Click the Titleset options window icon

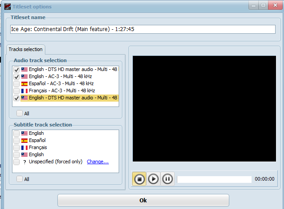[x=8, y=7]
